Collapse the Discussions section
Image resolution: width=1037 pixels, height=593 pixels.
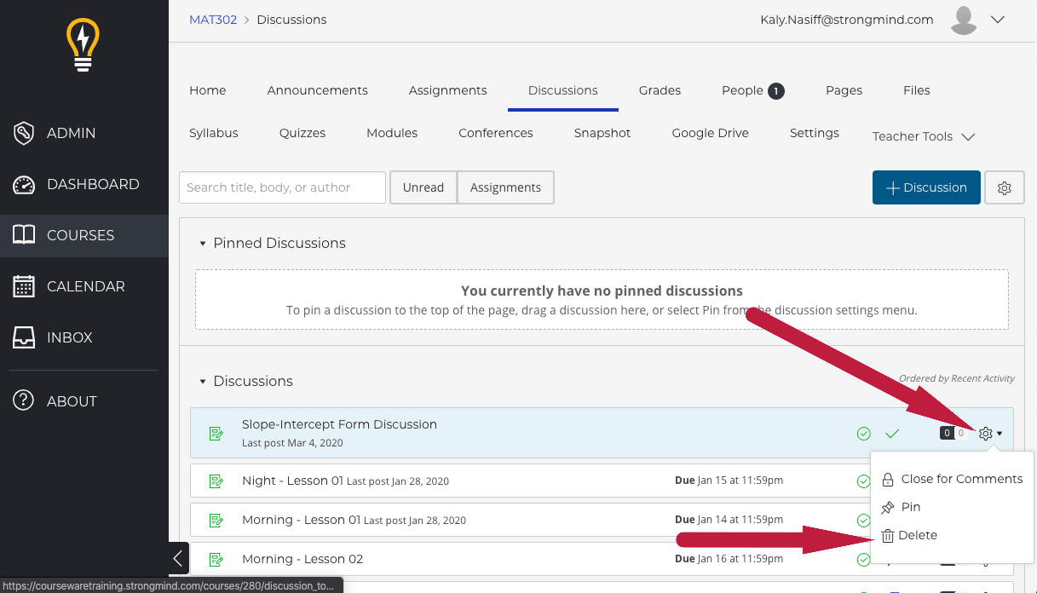click(x=203, y=382)
